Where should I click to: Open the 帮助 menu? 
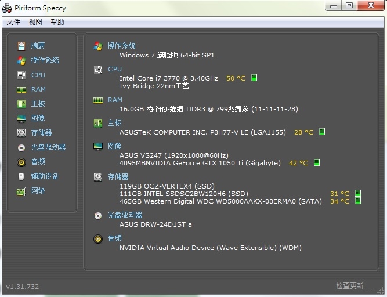click(57, 22)
